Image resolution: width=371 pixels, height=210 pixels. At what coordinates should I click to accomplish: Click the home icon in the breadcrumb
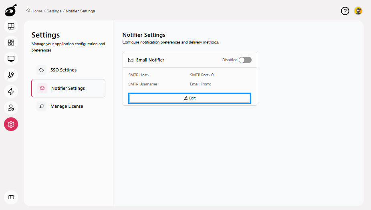[28, 11]
